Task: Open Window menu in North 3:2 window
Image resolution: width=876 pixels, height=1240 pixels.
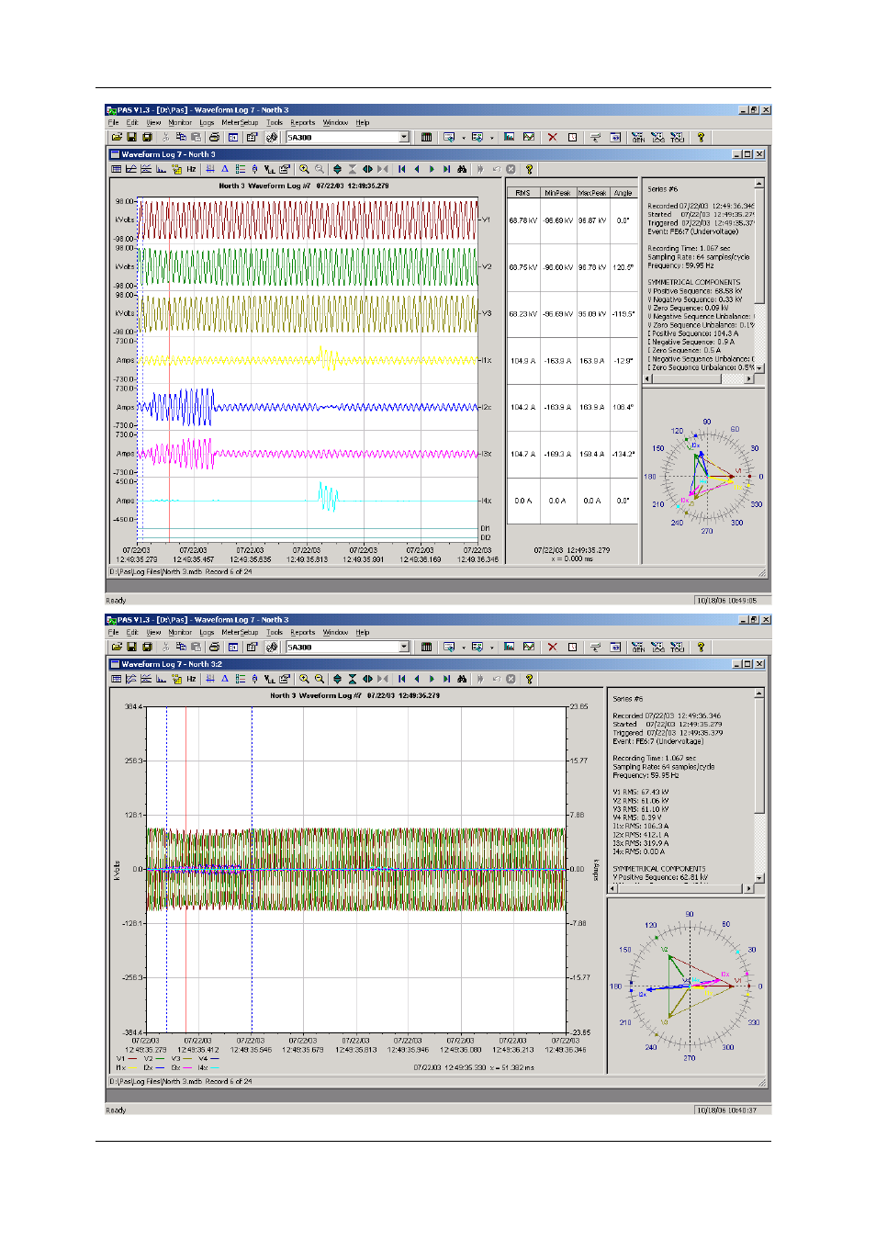Action: [x=335, y=633]
